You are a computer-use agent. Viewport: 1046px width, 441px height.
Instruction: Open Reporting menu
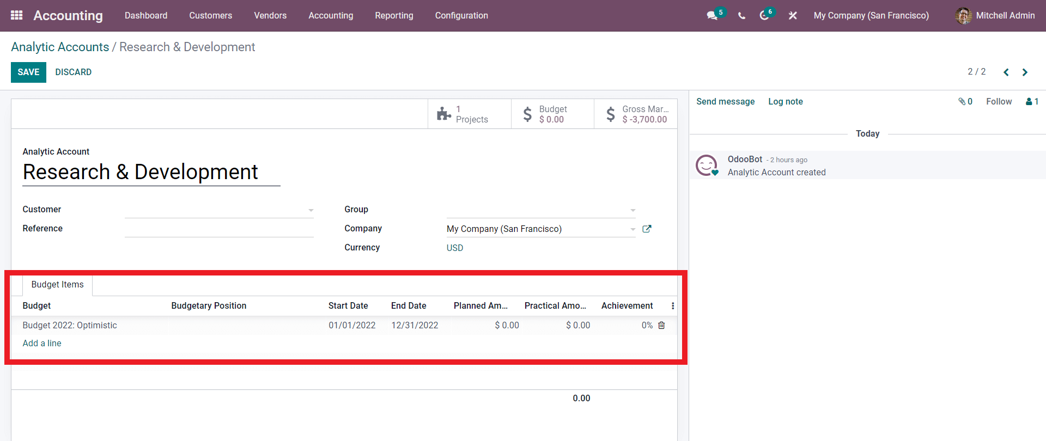(x=394, y=15)
